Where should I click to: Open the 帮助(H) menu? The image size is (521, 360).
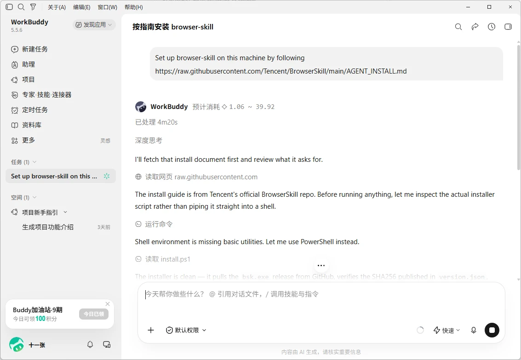click(x=133, y=7)
